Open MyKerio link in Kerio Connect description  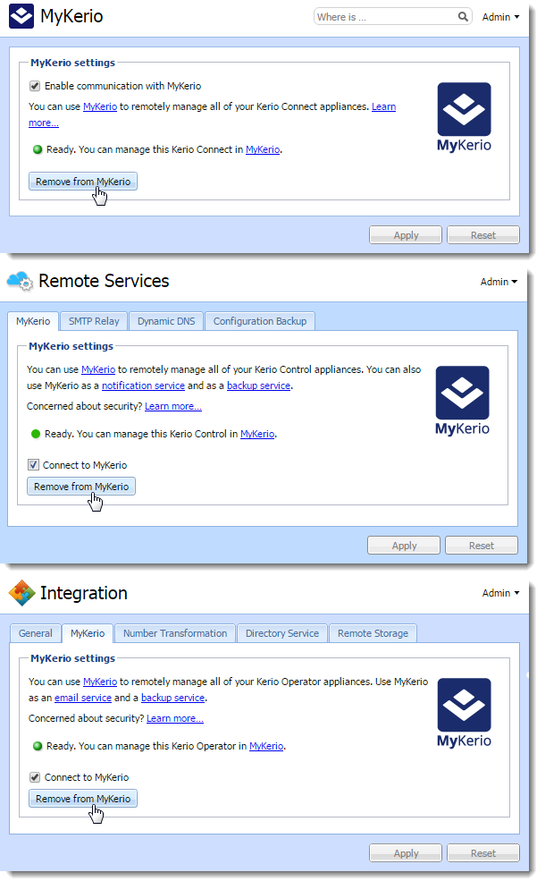pyautogui.click(x=100, y=106)
